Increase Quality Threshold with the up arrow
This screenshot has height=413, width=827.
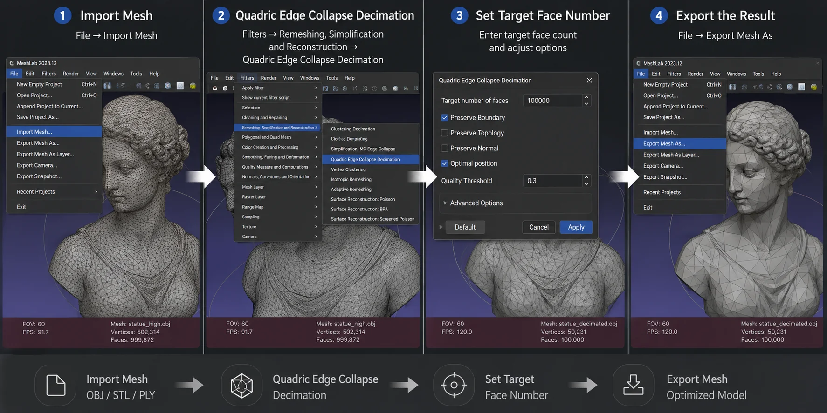(586, 177)
